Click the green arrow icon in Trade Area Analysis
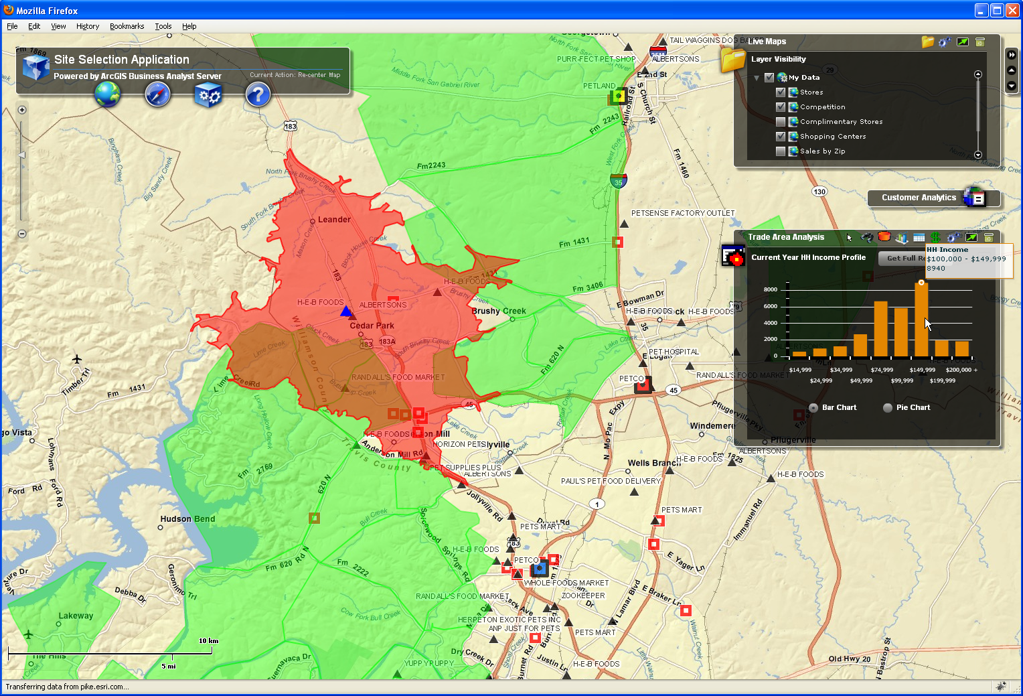This screenshot has height=696, width=1023. 971,237
